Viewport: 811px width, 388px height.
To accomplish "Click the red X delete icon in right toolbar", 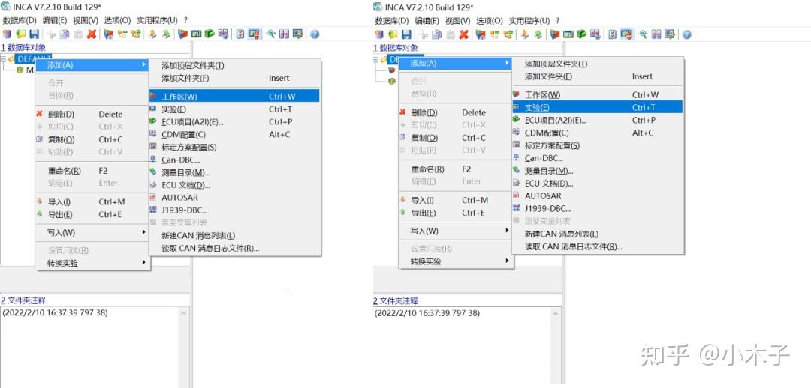I will 465,34.
